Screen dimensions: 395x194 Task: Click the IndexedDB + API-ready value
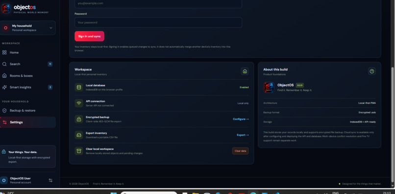coord(363,122)
